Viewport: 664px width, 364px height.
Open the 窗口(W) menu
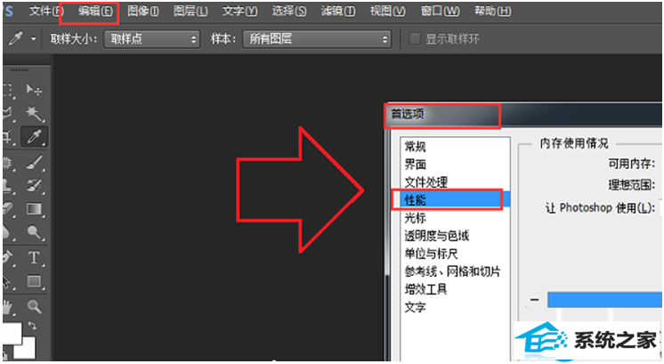point(440,11)
